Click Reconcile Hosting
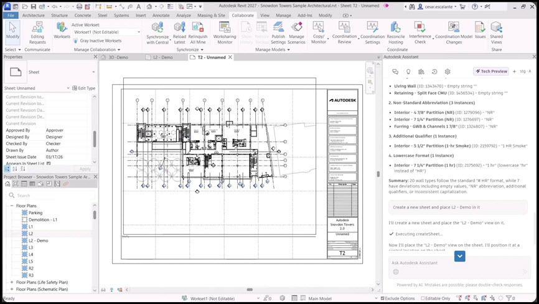The image size is (539, 304). tap(396, 33)
